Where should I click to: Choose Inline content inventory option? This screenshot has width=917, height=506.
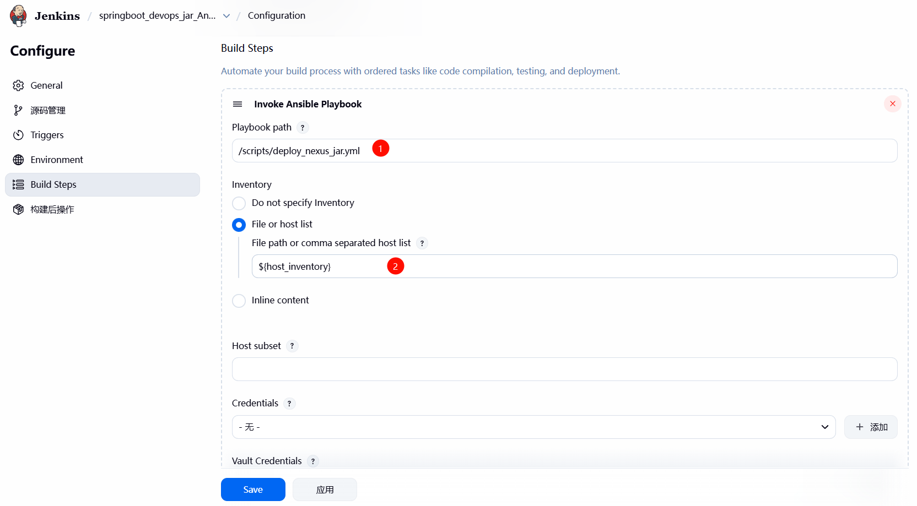pyautogui.click(x=239, y=301)
